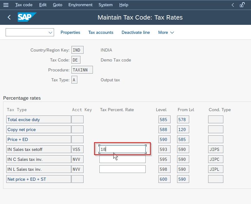Open the Edit menu
The width and height of the screenshot is (251, 204).
pos(43,5)
